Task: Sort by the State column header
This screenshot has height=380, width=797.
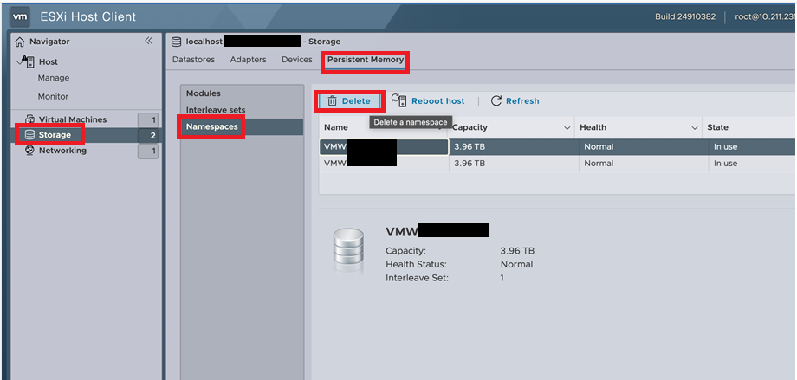Action: 717,127
